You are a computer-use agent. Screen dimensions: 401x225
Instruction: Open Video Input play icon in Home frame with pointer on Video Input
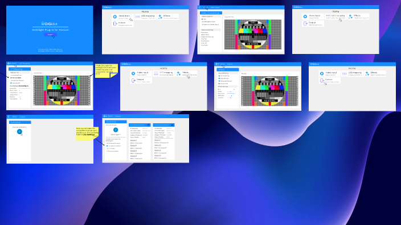tap(115, 16)
